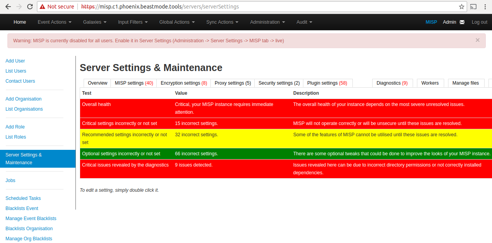The image size is (492, 243).
Task: Go to Home in the navbar
Action: pos(20,22)
